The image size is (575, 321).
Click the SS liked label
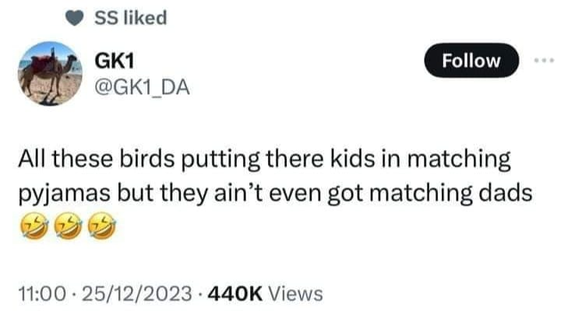[x=130, y=17]
